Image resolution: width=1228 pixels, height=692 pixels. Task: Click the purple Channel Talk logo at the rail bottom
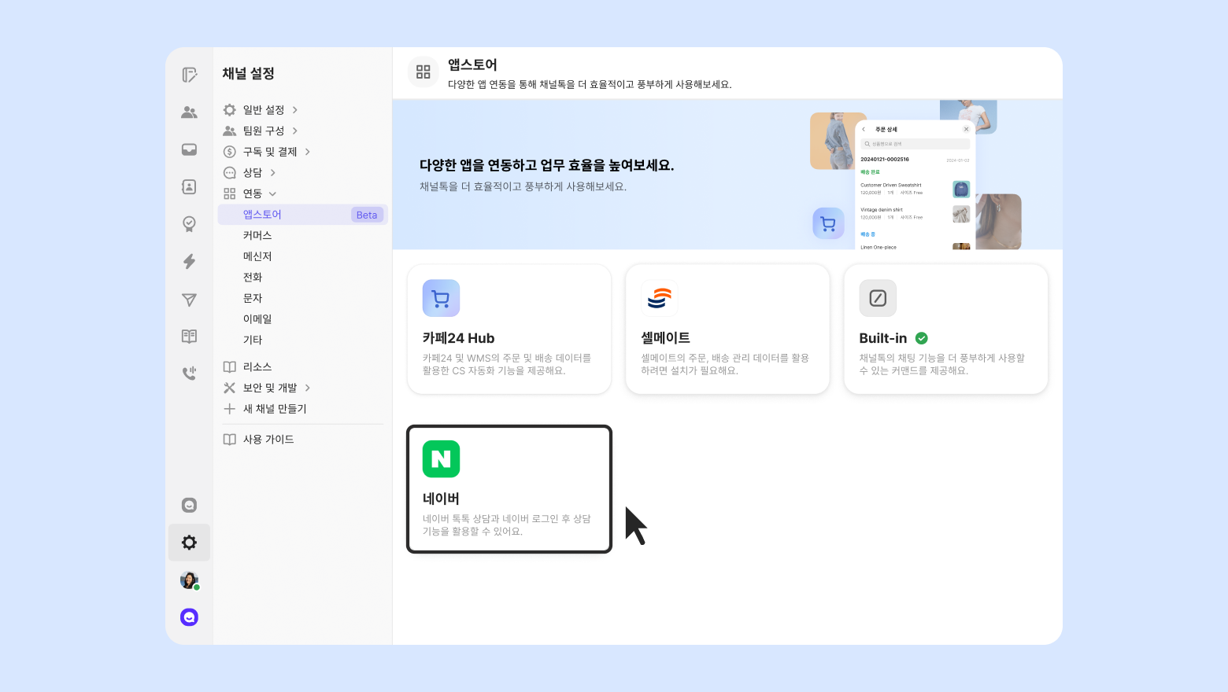coord(189,617)
